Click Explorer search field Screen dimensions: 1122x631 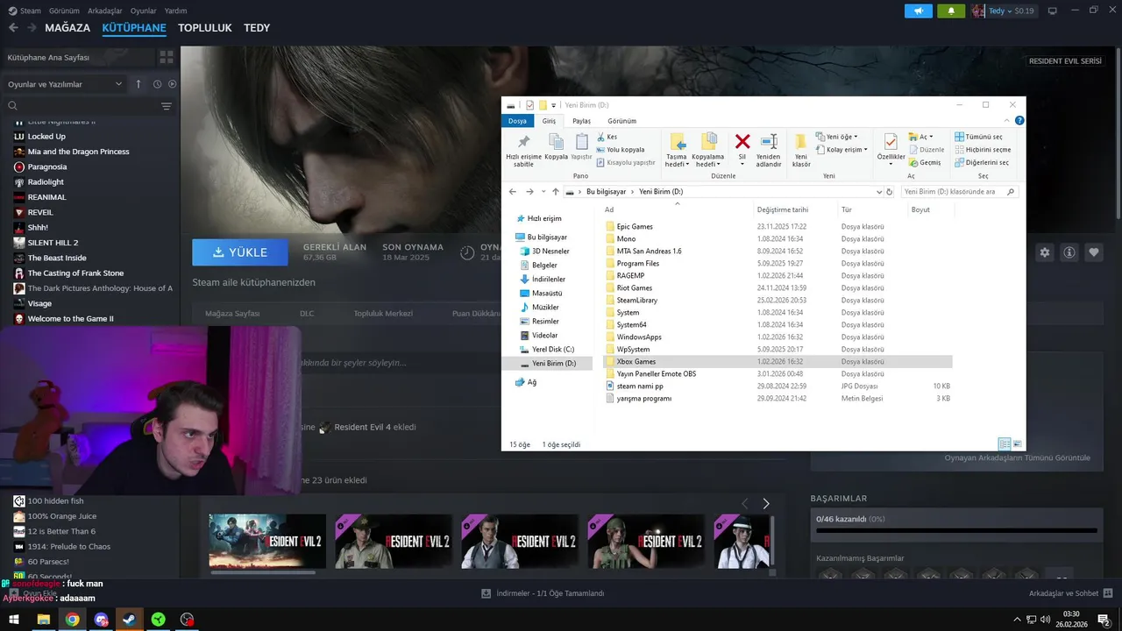click(x=960, y=191)
